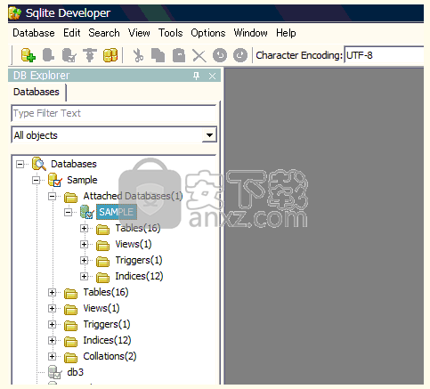Viewport: 430px width, 389px height.
Task: Open the Window menu
Action: pos(250,33)
